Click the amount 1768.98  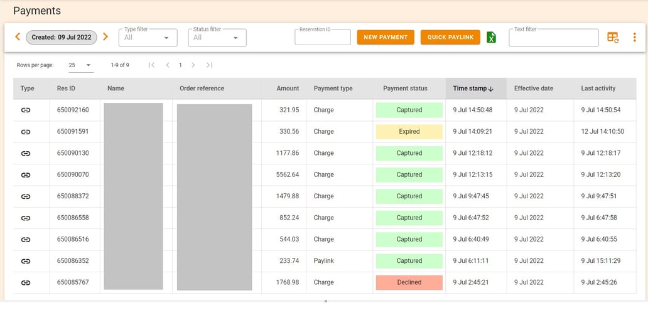(x=288, y=282)
